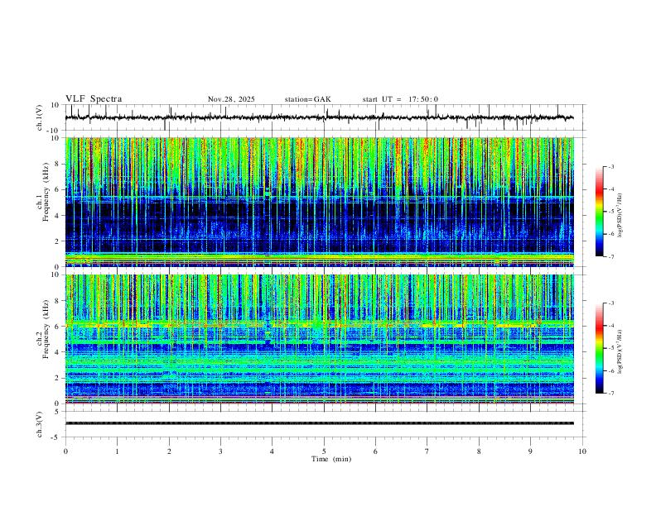Image resolution: width=656 pixels, height=506 pixels.
Task: Click the lower PSD color bar
Action: pos(600,348)
